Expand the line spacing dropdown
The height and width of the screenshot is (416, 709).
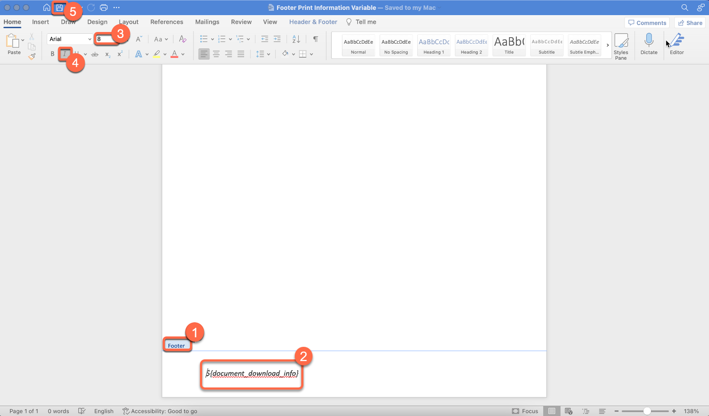(269, 54)
